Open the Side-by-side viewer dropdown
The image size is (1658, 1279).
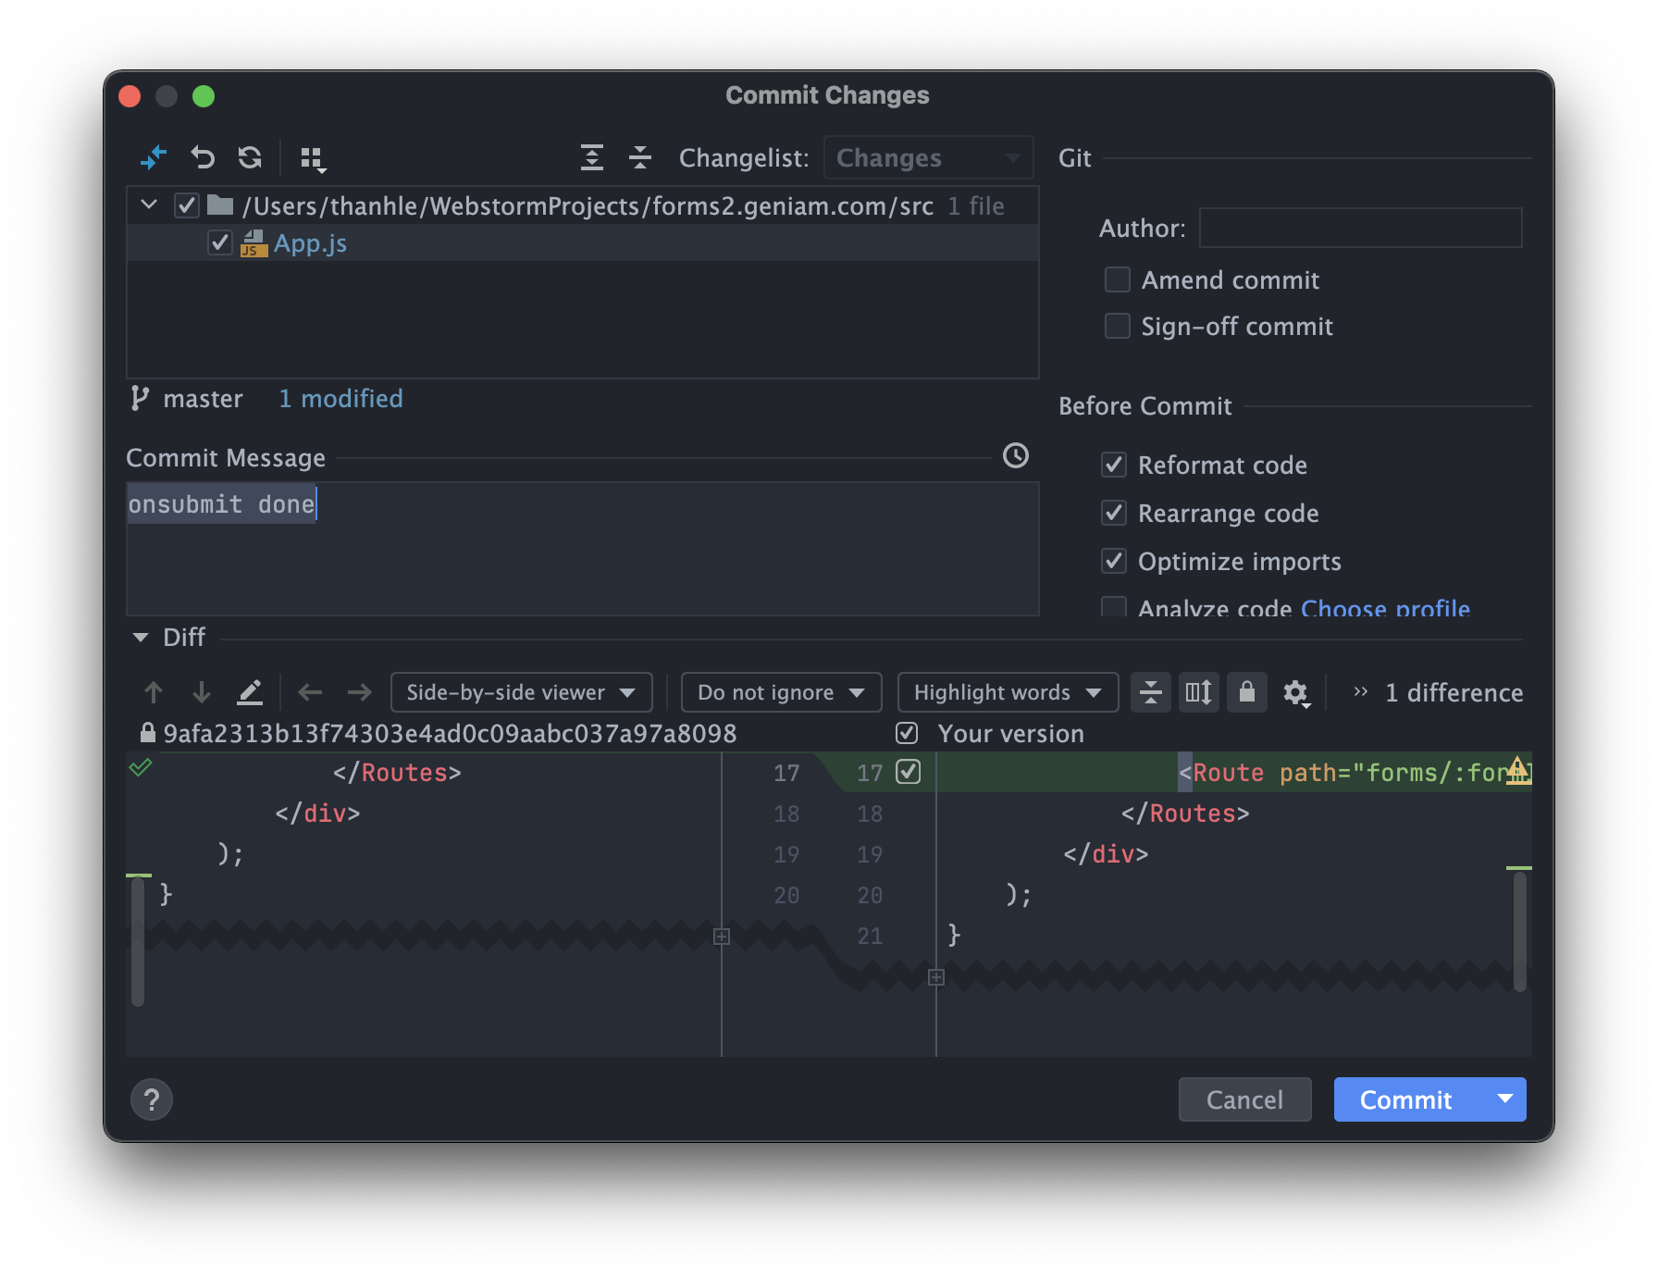[521, 693]
